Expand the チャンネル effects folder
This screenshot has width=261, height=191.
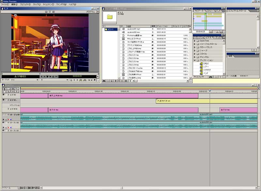point(194,57)
